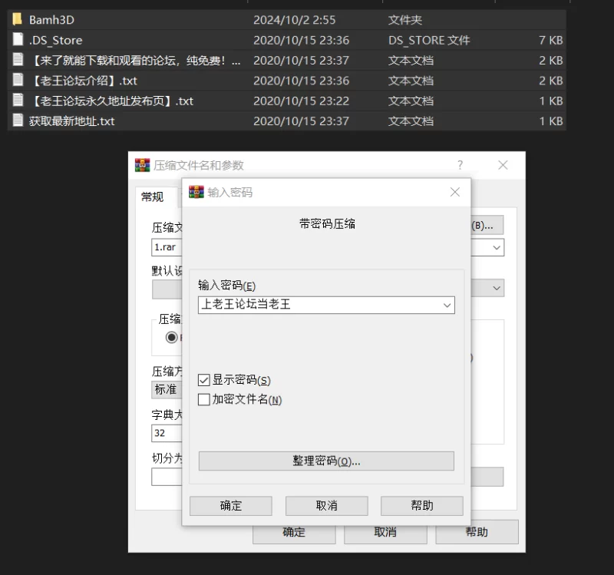Select the .DS_Store file name

pos(55,40)
